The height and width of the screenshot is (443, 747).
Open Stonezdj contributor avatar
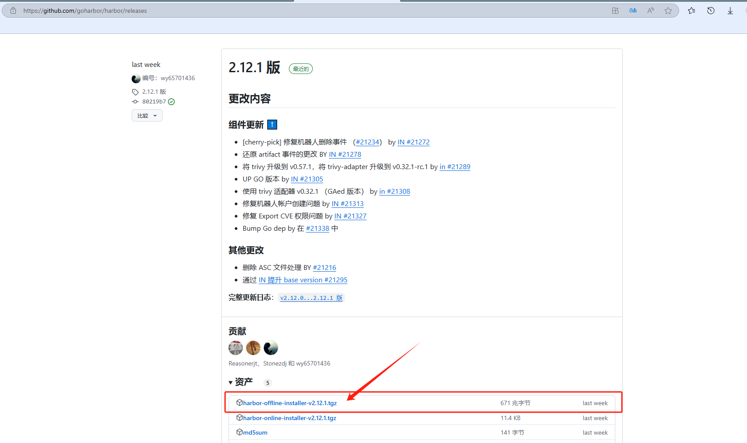tap(253, 348)
